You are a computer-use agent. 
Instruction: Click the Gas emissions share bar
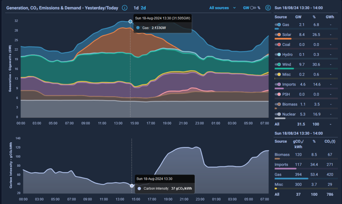click(291, 178)
